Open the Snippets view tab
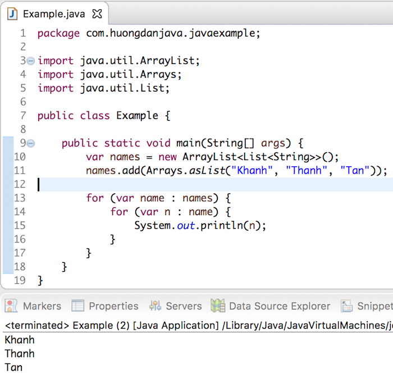Viewport: 393px width, 382px height. (x=367, y=306)
